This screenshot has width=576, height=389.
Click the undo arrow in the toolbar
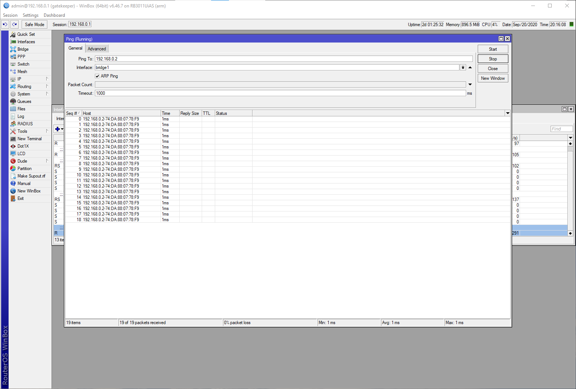coord(5,24)
